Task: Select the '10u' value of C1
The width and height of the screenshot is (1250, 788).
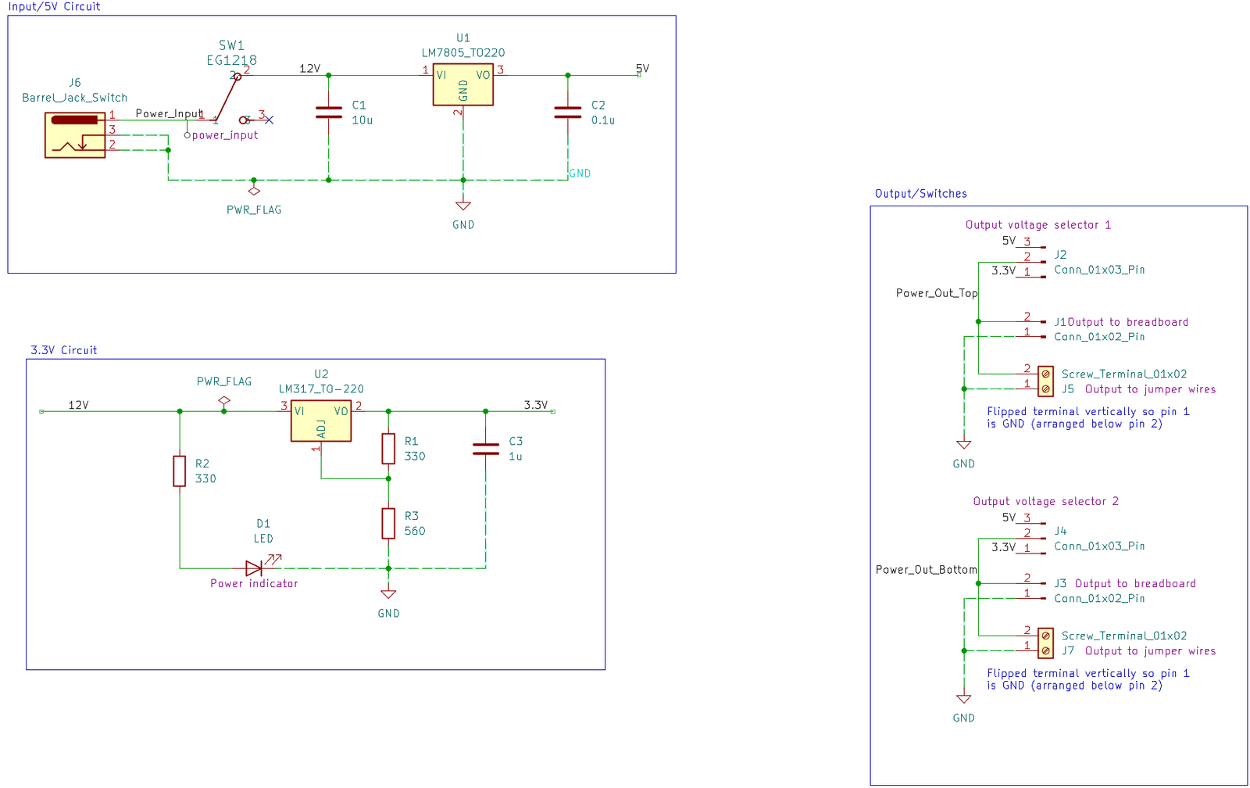Action: click(x=362, y=120)
